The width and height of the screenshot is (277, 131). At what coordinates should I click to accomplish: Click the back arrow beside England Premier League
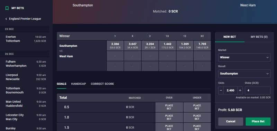[6, 19]
